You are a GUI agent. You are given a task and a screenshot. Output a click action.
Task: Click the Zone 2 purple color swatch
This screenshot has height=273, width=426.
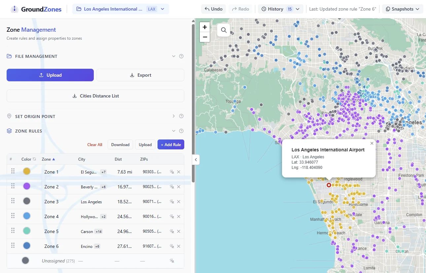pyautogui.click(x=27, y=186)
